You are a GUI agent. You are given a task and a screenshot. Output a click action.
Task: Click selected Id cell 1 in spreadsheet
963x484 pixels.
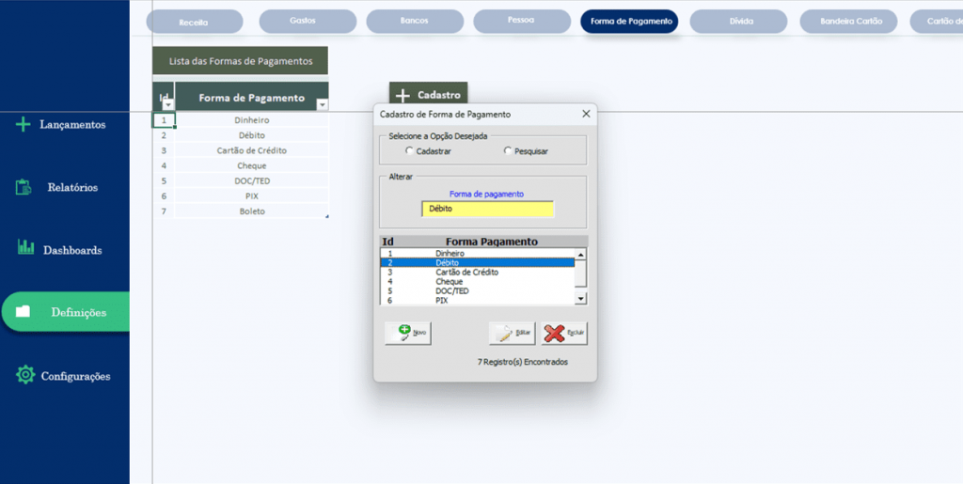[x=164, y=120]
